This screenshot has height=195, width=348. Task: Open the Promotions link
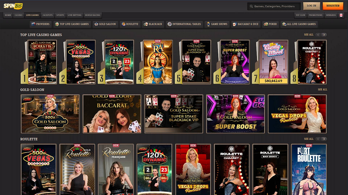(315, 15)
